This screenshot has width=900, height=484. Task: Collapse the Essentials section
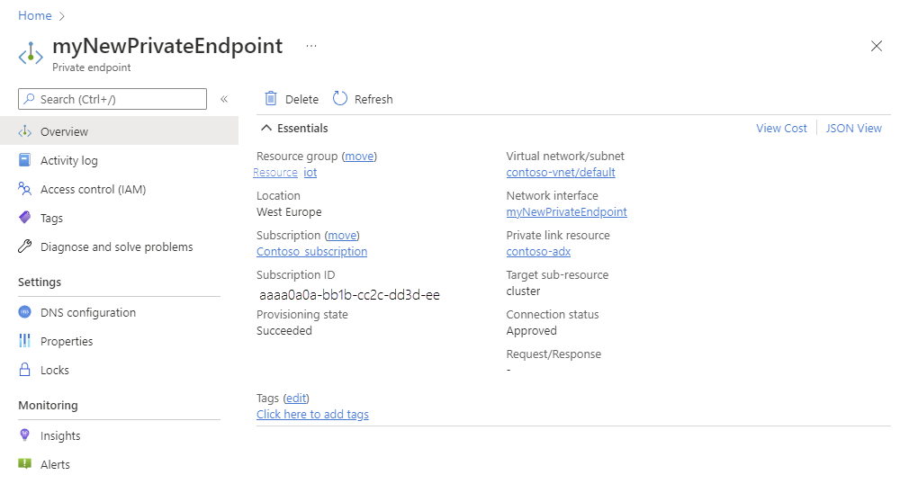point(266,128)
